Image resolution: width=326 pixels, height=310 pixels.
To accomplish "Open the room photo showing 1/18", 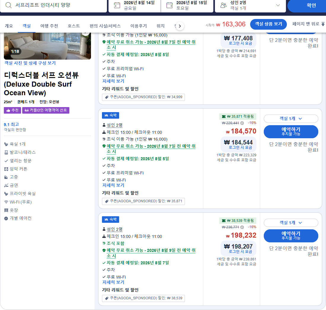I will pos(47,46).
